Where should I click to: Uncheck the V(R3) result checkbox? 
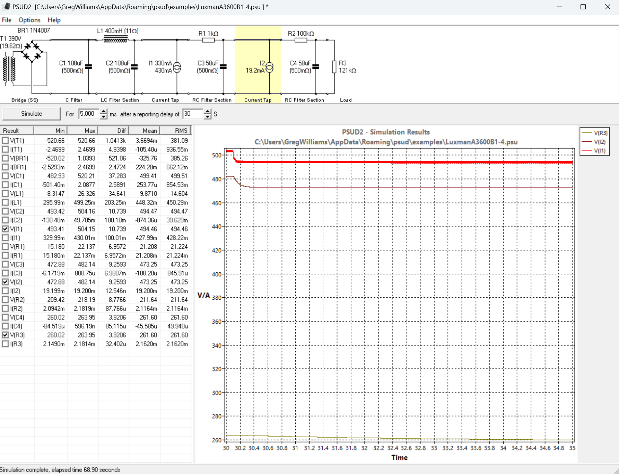(5, 335)
